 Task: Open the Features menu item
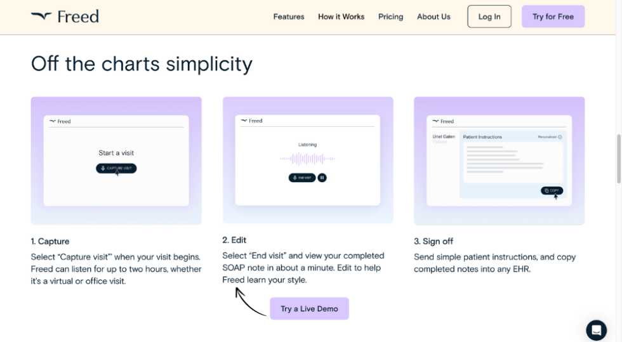point(289,16)
